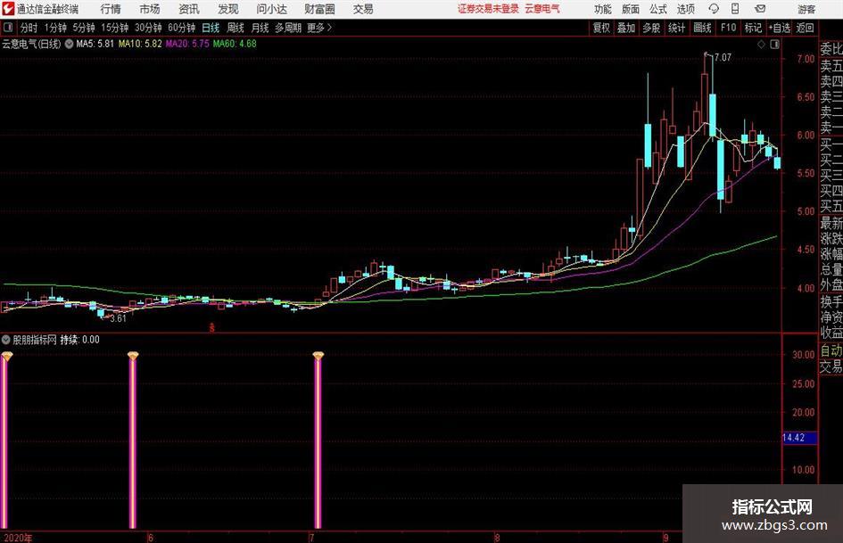Screen dimensions: 843x543
Task: Click the second diamond signal marker
Action: [x=133, y=356]
